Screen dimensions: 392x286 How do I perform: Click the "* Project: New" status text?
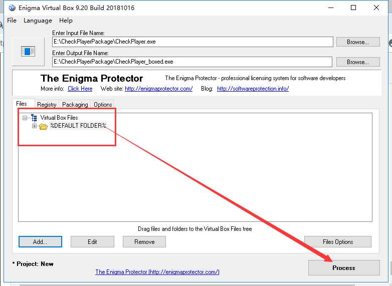click(x=33, y=264)
